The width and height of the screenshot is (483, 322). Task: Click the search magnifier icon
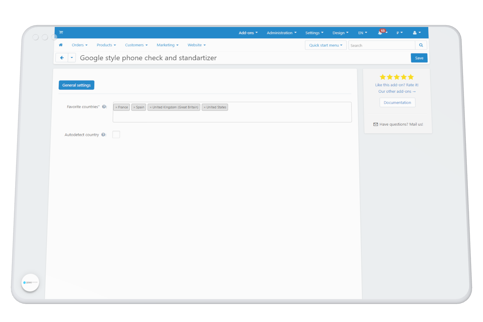pos(421,45)
